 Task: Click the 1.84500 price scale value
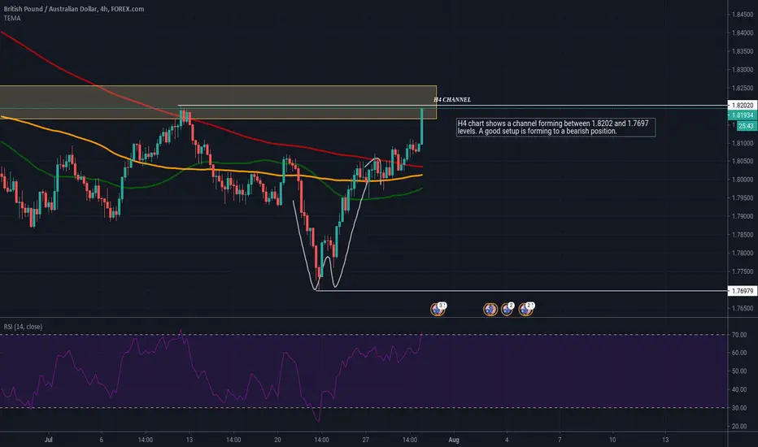[x=742, y=15]
